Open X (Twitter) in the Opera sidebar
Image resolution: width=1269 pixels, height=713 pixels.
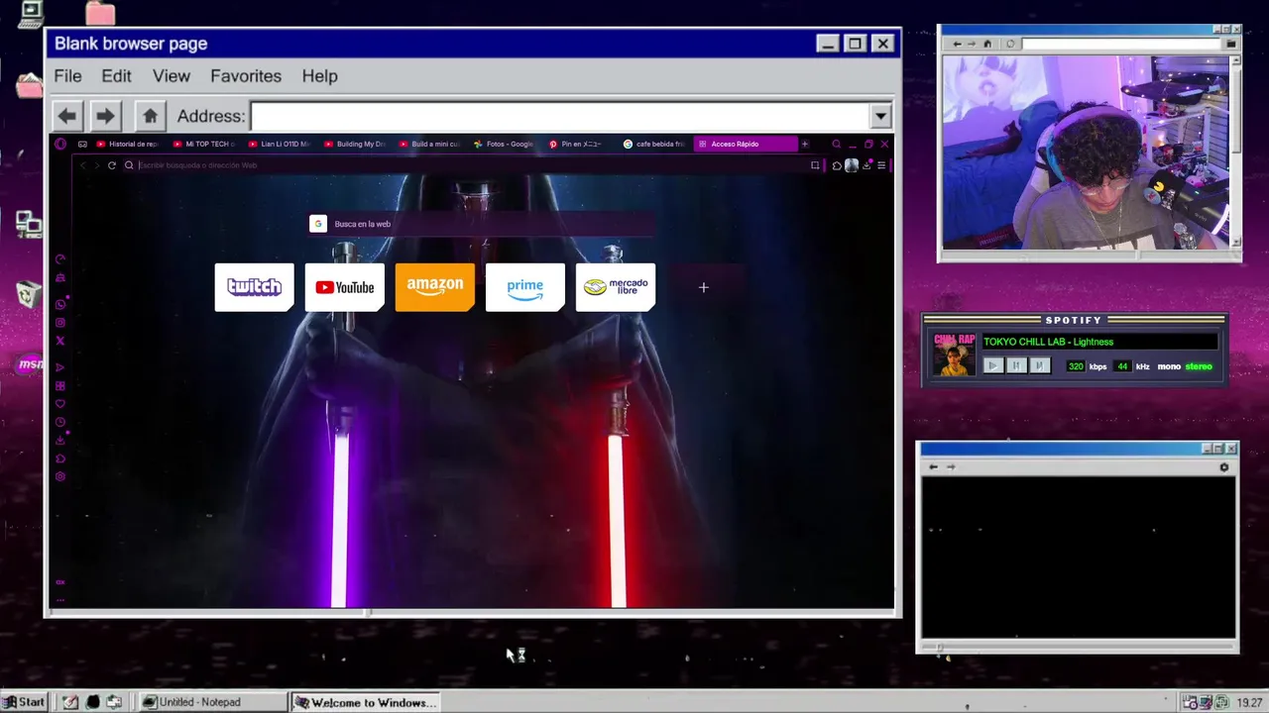pos(60,341)
